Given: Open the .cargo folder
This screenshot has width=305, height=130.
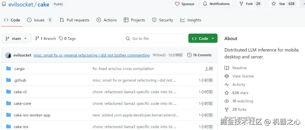Looking at the screenshot, I should 19,69.
